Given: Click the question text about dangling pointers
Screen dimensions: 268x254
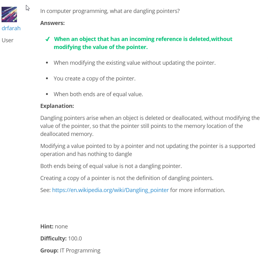Looking at the screenshot, I should (110, 11).
